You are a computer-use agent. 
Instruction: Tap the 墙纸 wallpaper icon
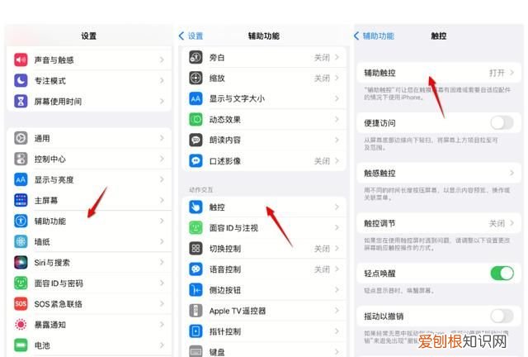point(21,241)
